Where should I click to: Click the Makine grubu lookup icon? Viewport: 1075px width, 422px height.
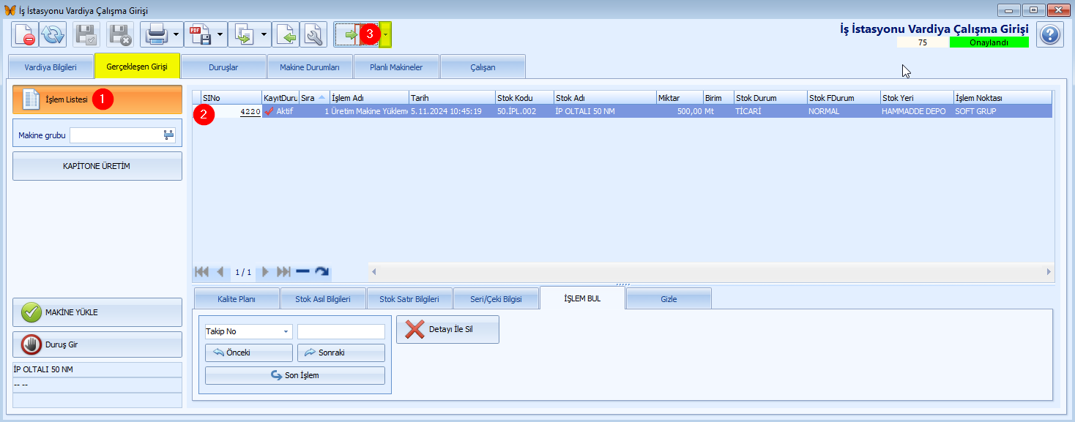point(169,135)
